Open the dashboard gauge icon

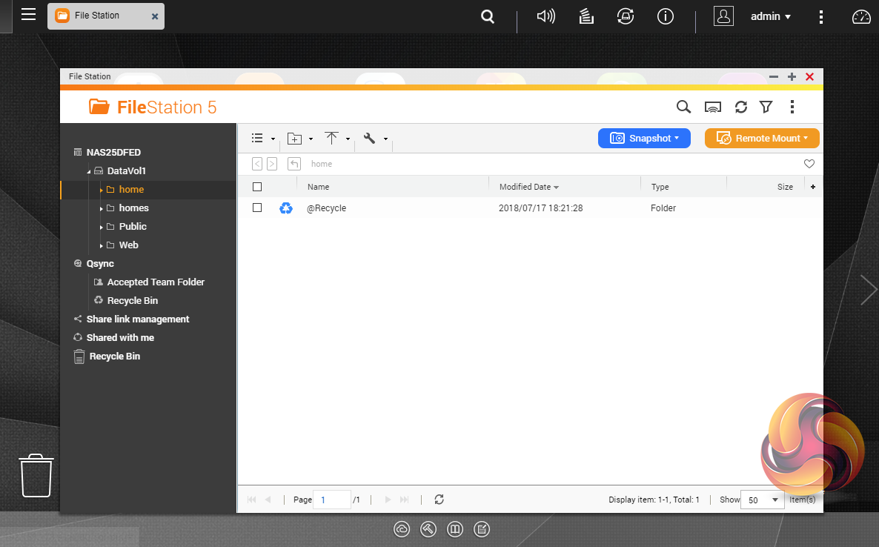(x=860, y=16)
